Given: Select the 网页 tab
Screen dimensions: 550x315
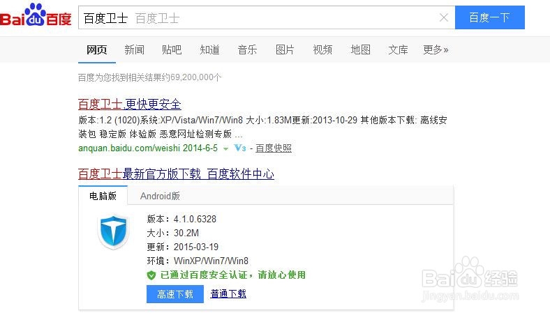Looking at the screenshot, I should [x=97, y=49].
